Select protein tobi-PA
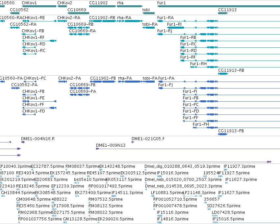This screenshot has width=280, height=224. [150, 78]
